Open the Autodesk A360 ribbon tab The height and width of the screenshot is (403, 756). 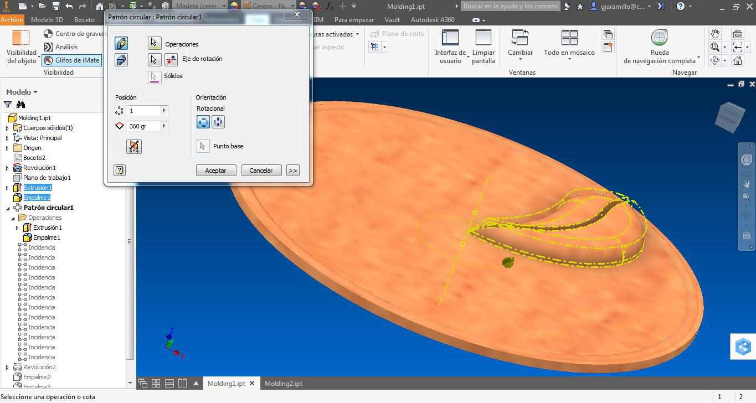point(433,19)
